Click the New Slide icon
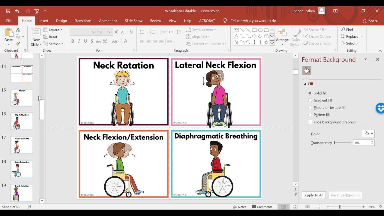The width and height of the screenshot is (384, 216). (x=36, y=32)
